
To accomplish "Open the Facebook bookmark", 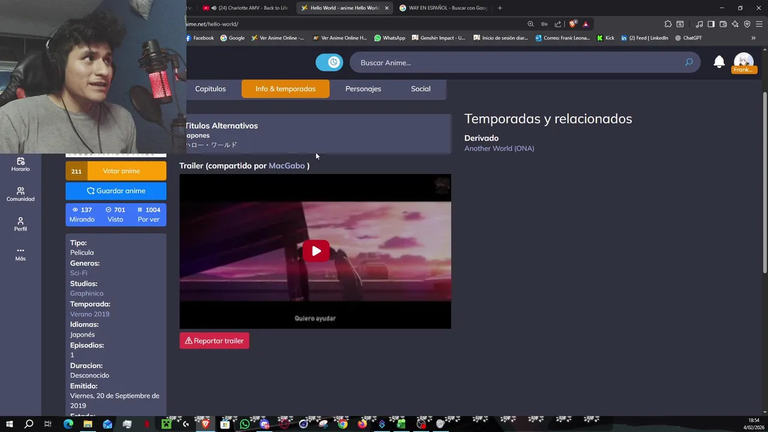I will click(x=200, y=38).
